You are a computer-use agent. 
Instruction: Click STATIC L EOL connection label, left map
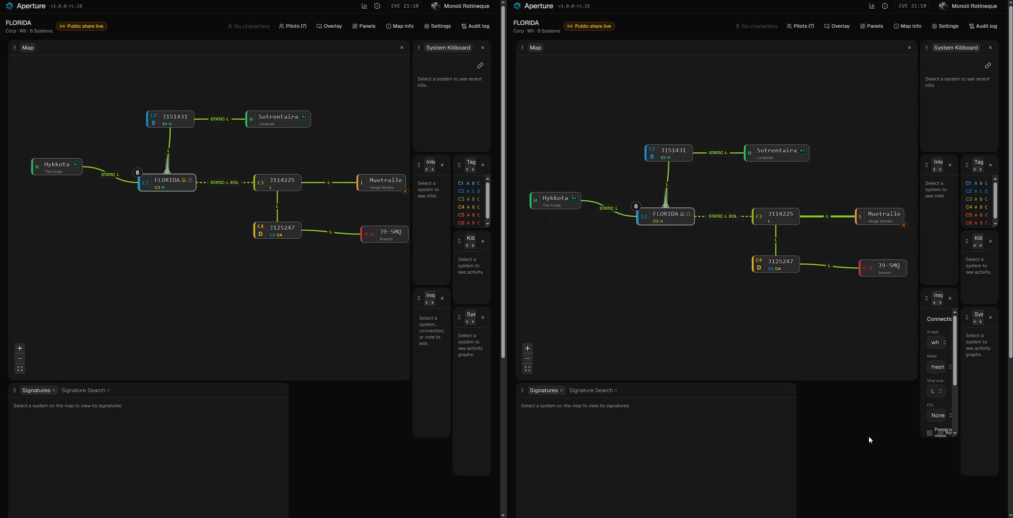(x=224, y=182)
